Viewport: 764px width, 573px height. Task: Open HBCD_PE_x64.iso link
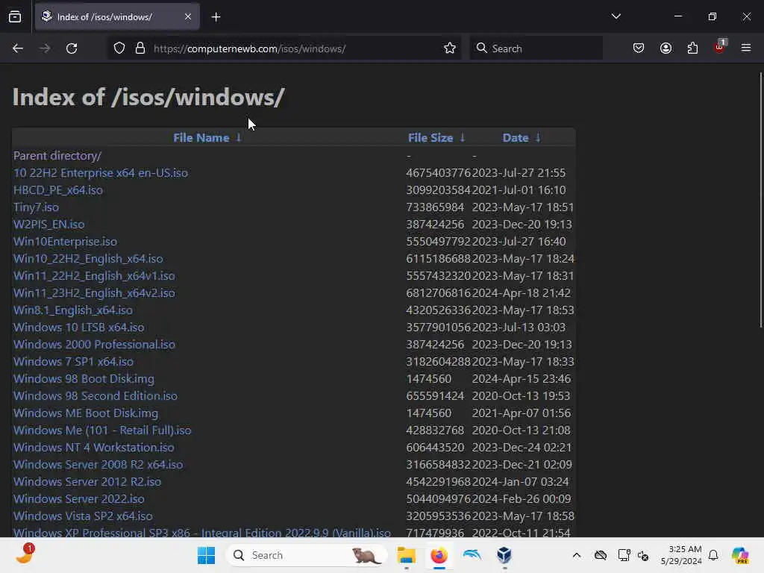point(58,190)
